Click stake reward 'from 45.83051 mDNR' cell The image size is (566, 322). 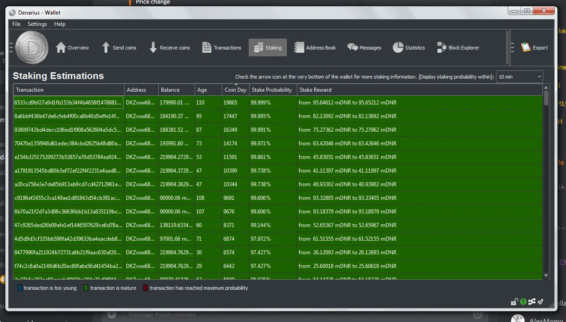point(420,157)
